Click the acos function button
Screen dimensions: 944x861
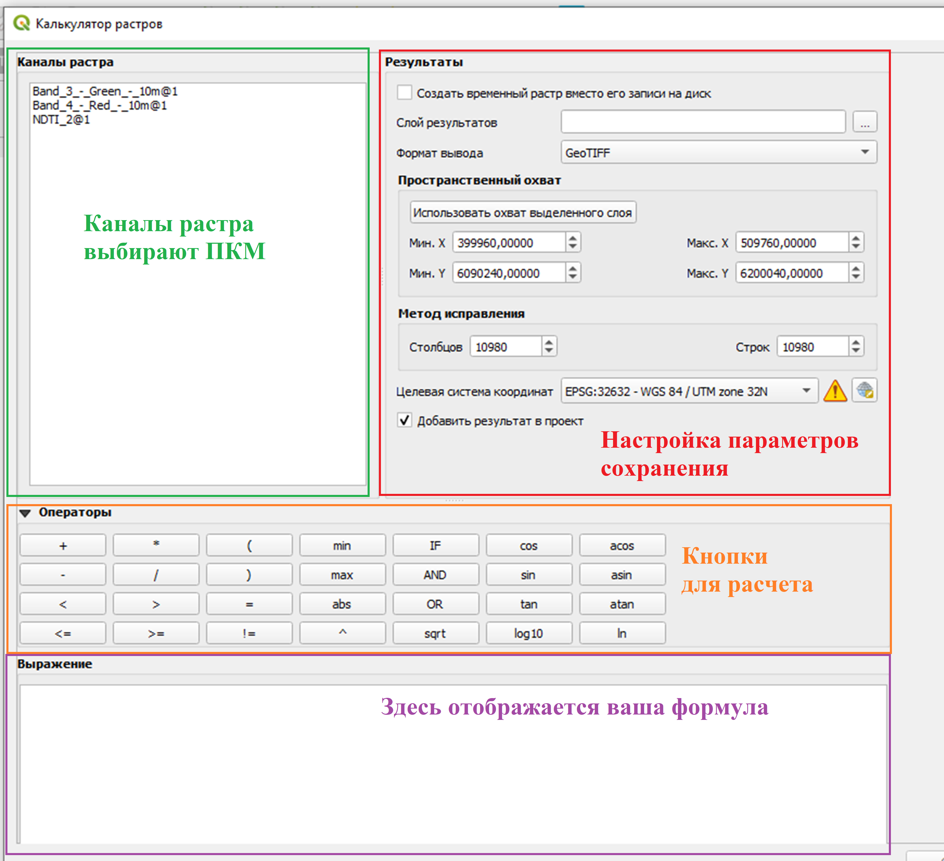pos(622,545)
